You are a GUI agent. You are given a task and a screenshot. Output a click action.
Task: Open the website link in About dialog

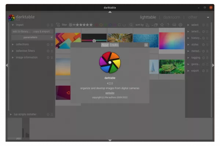click(x=110, y=93)
